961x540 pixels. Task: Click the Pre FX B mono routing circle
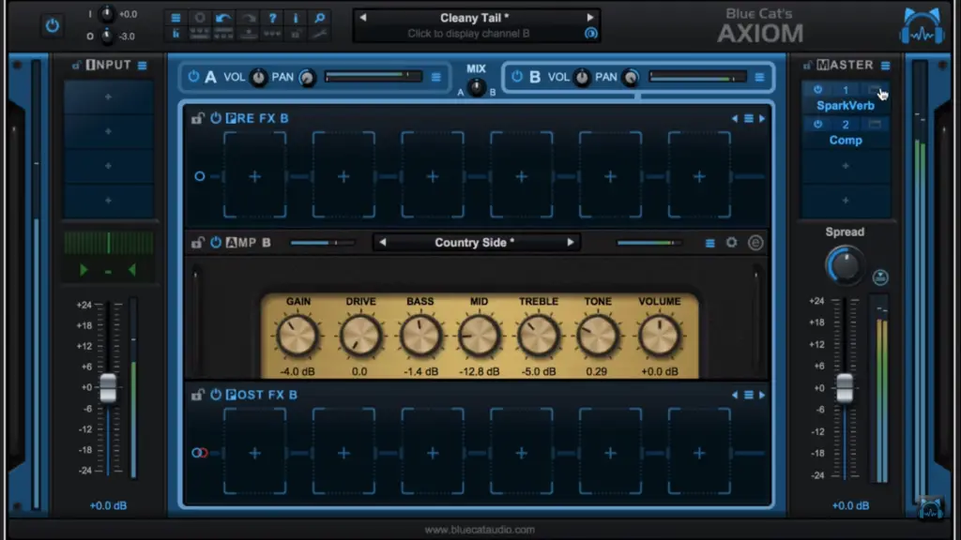click(x=199, y=176)
